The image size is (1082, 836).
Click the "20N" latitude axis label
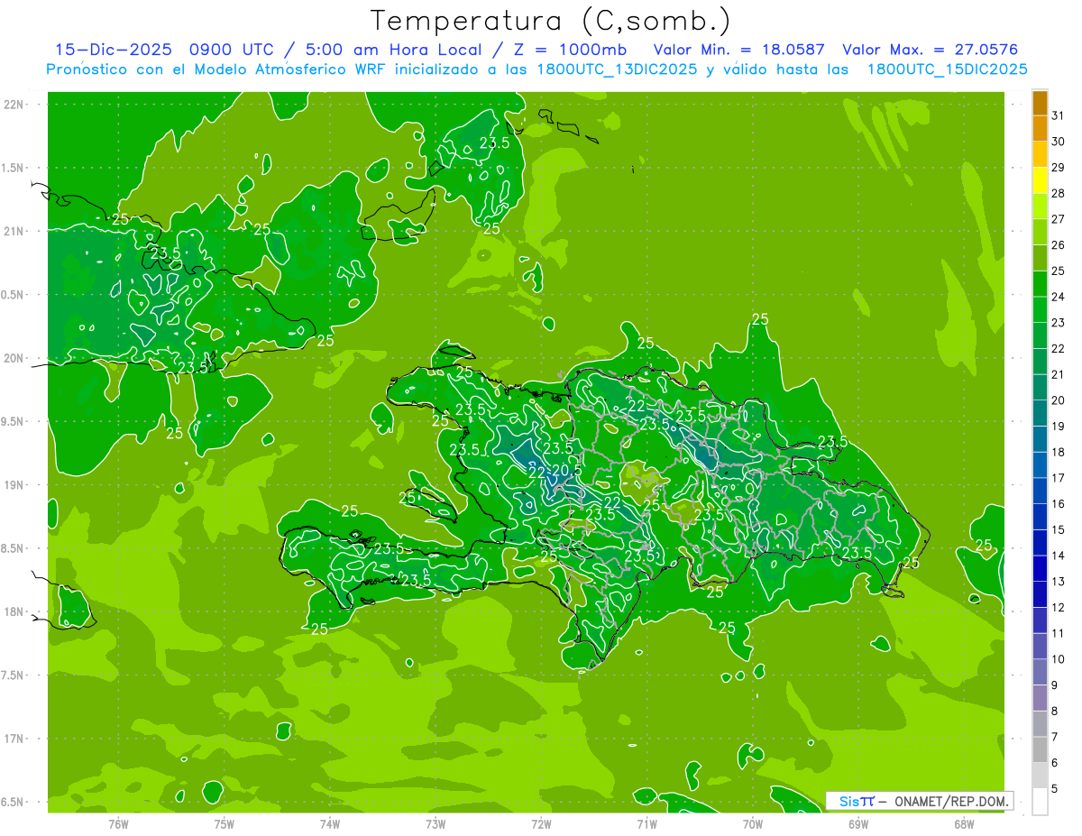point(13,358)
